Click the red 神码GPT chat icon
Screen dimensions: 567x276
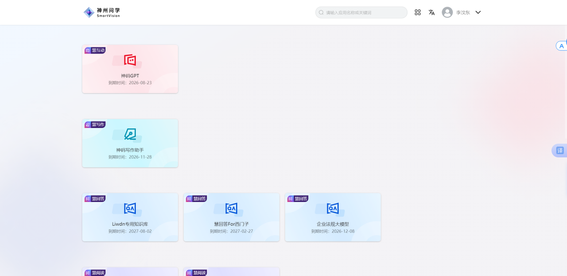[130, 60]
